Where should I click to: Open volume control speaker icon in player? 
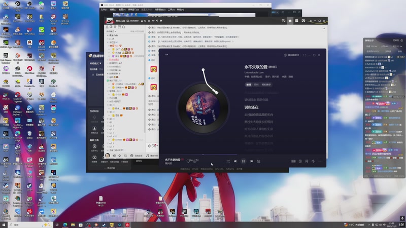click(x=313, y=161)
